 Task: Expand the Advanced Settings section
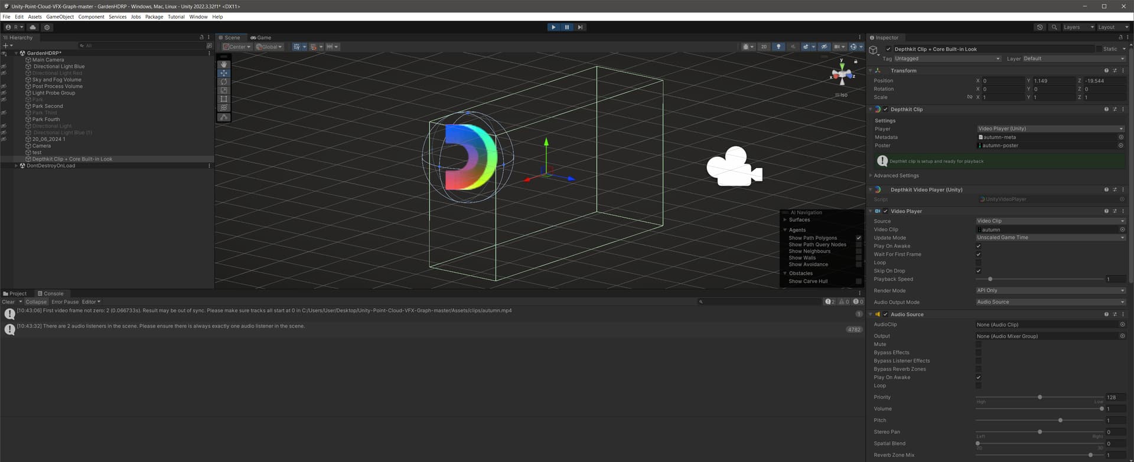click(x=896, y=175)
